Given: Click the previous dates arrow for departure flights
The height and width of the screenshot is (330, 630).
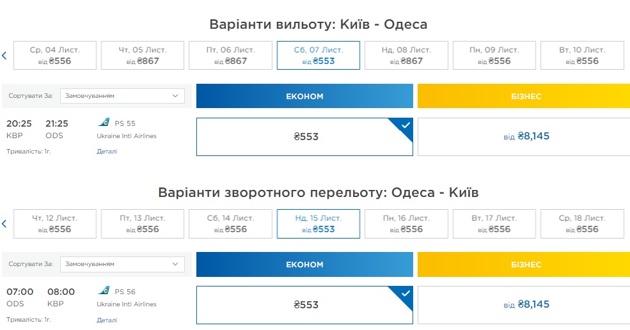Looking at the screenshot, I should click(4, 56).
